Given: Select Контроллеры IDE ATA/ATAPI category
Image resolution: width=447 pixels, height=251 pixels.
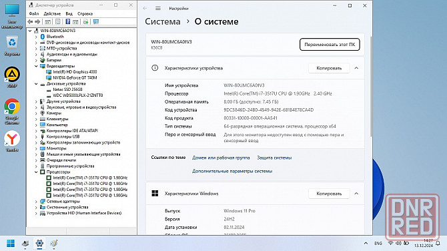Looking at the screenshot, I should (72, 131).
